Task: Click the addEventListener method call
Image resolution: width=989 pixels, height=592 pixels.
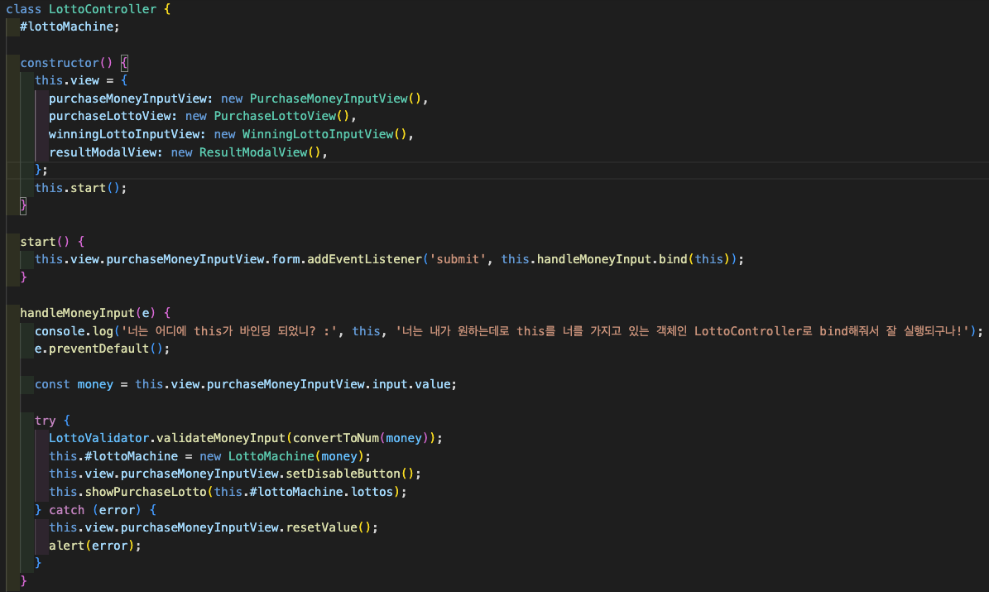Action: point(364,259)
